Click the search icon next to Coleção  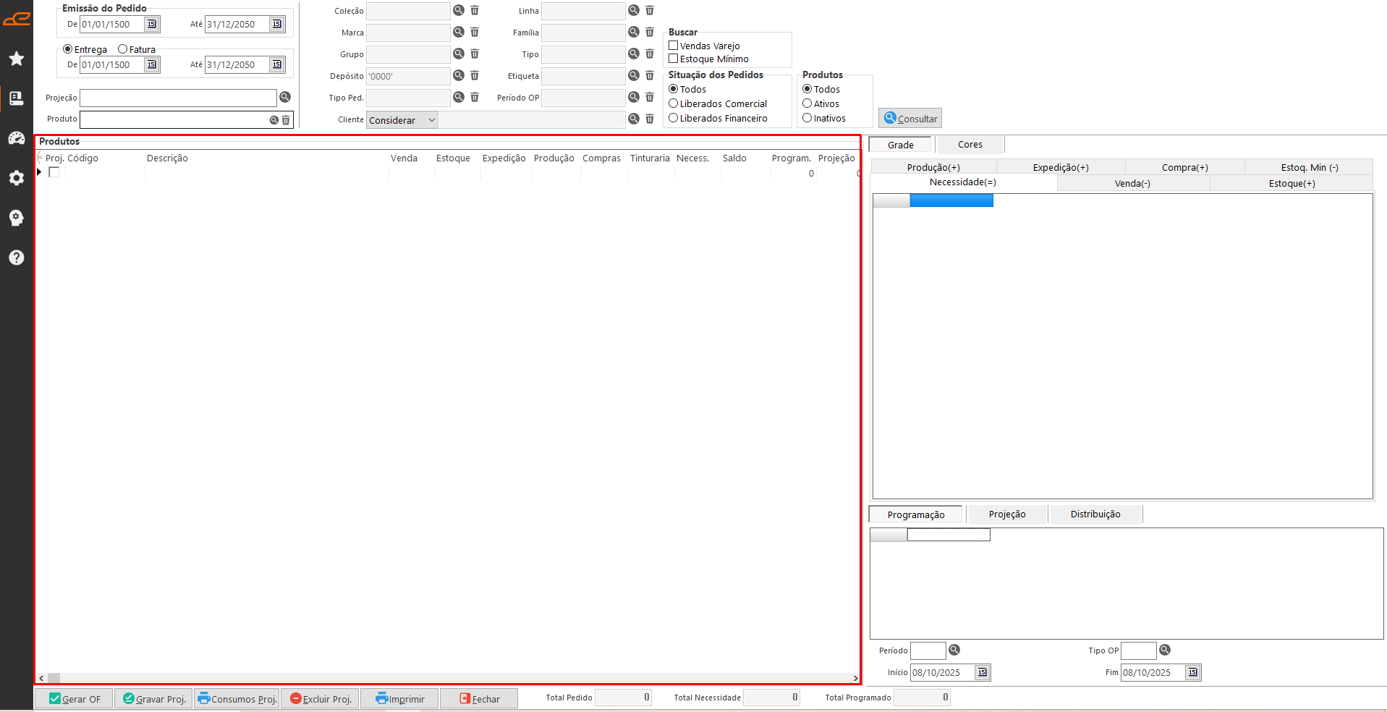[459, 10]
